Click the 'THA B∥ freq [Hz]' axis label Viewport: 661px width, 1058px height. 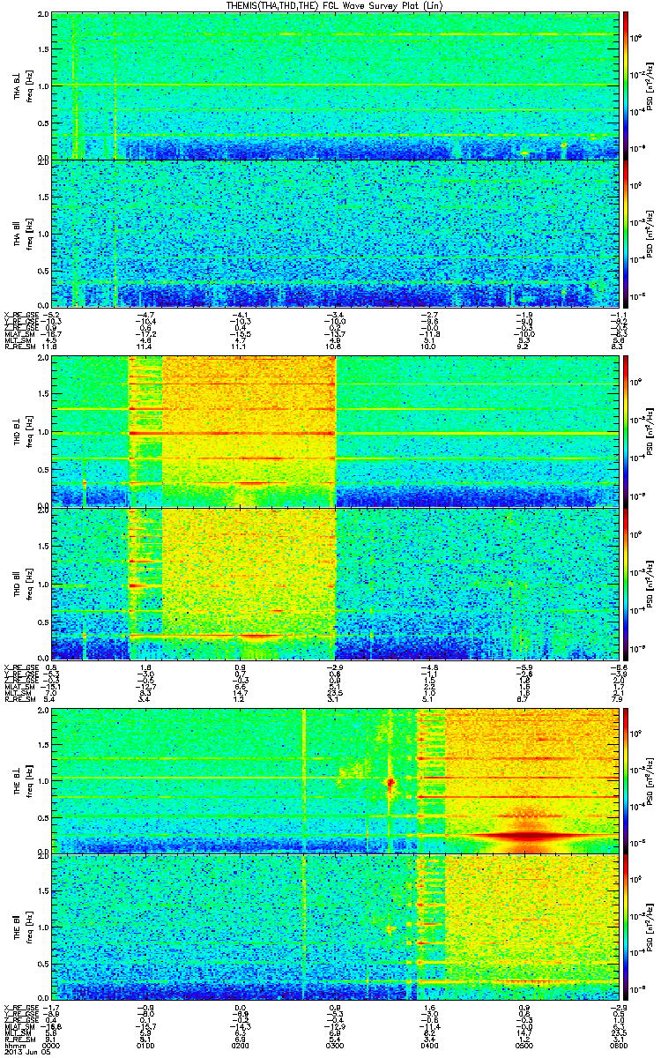[x=22, y=233]
